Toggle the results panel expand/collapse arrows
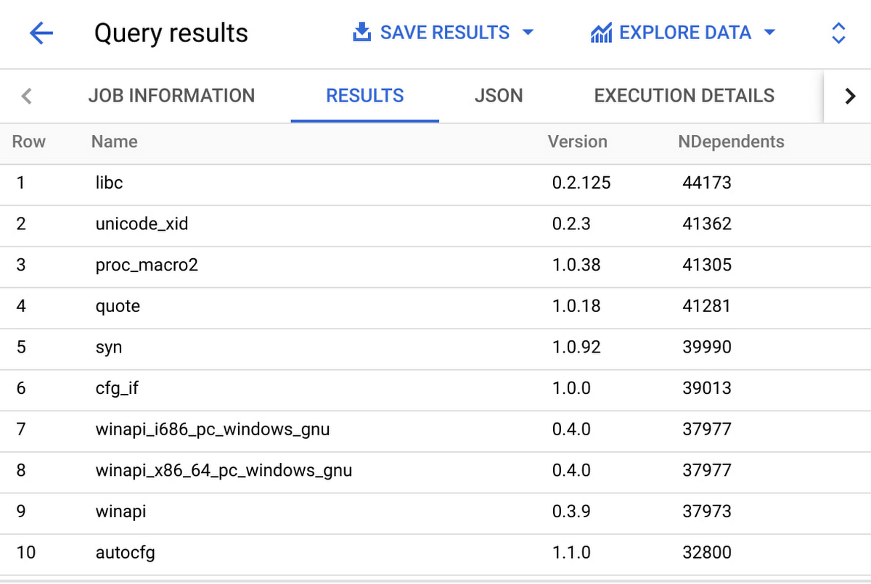The image size is (871, 584). tap(838, 33)
